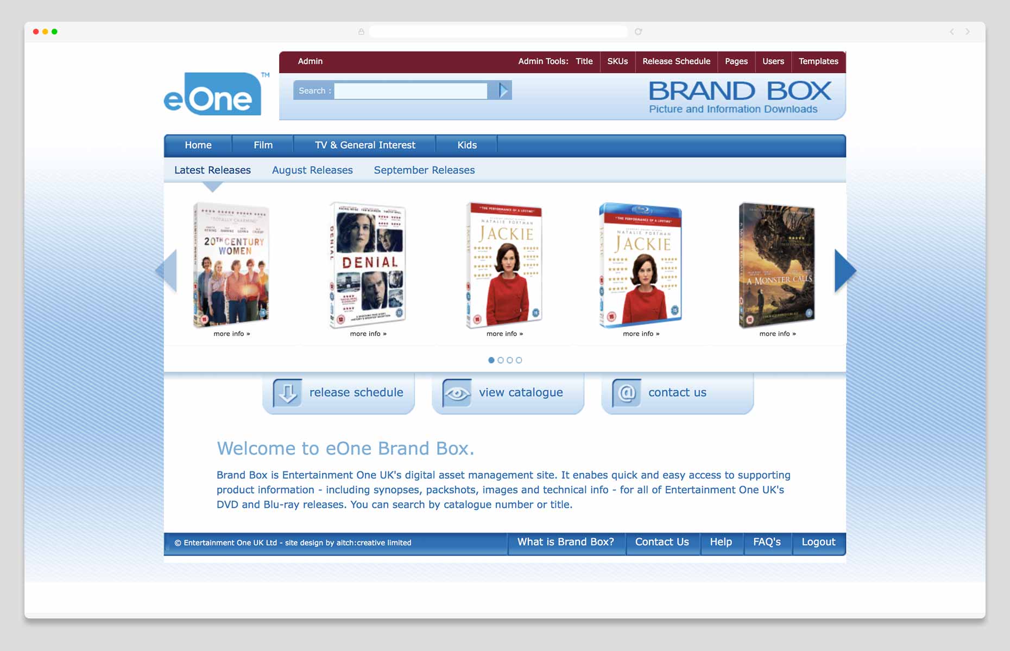
Task: Click in the Search input field
Action: point(411,91)
